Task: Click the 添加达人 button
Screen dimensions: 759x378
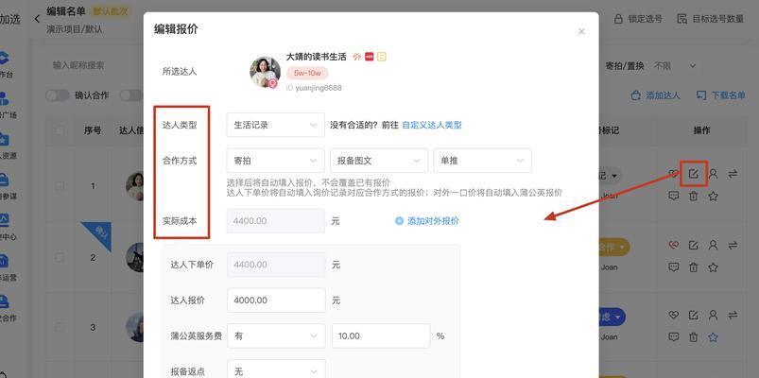Action: click(x=655, y=95)
